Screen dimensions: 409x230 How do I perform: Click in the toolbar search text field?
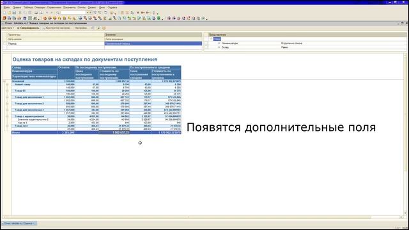coord(73,13)
